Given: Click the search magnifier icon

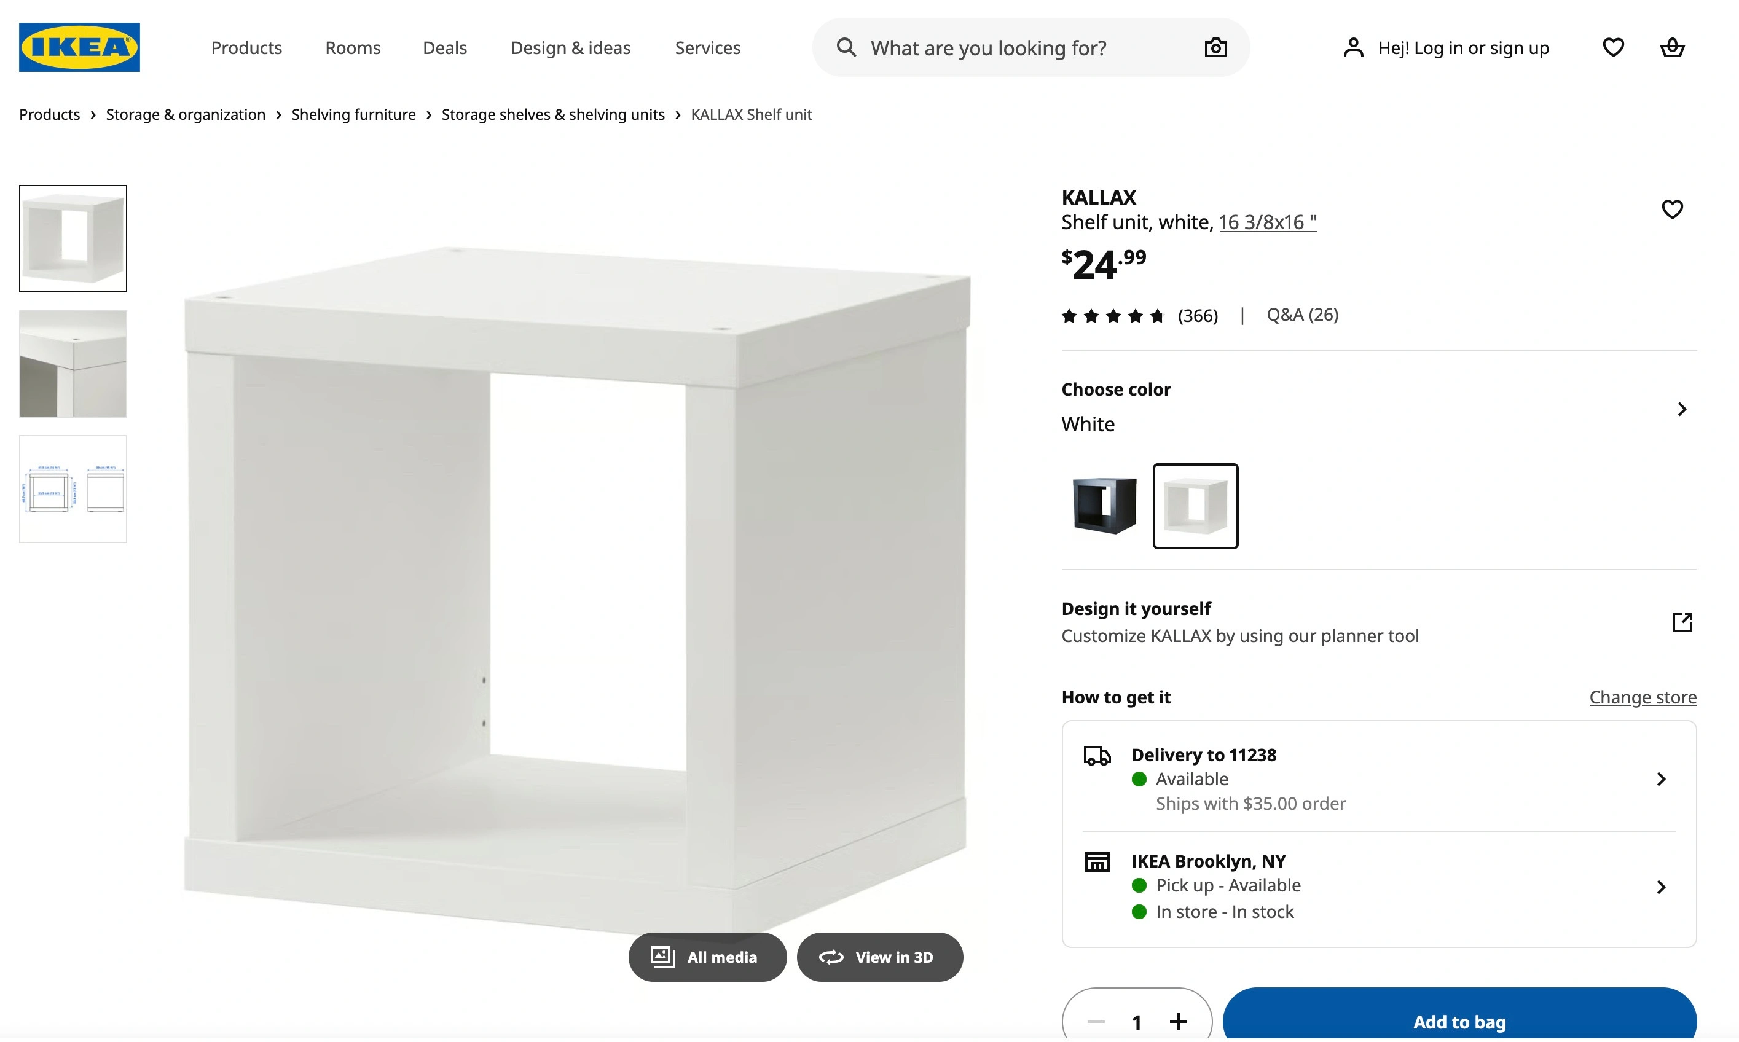Looking at the screenshot, I should [x=846, y=48].
